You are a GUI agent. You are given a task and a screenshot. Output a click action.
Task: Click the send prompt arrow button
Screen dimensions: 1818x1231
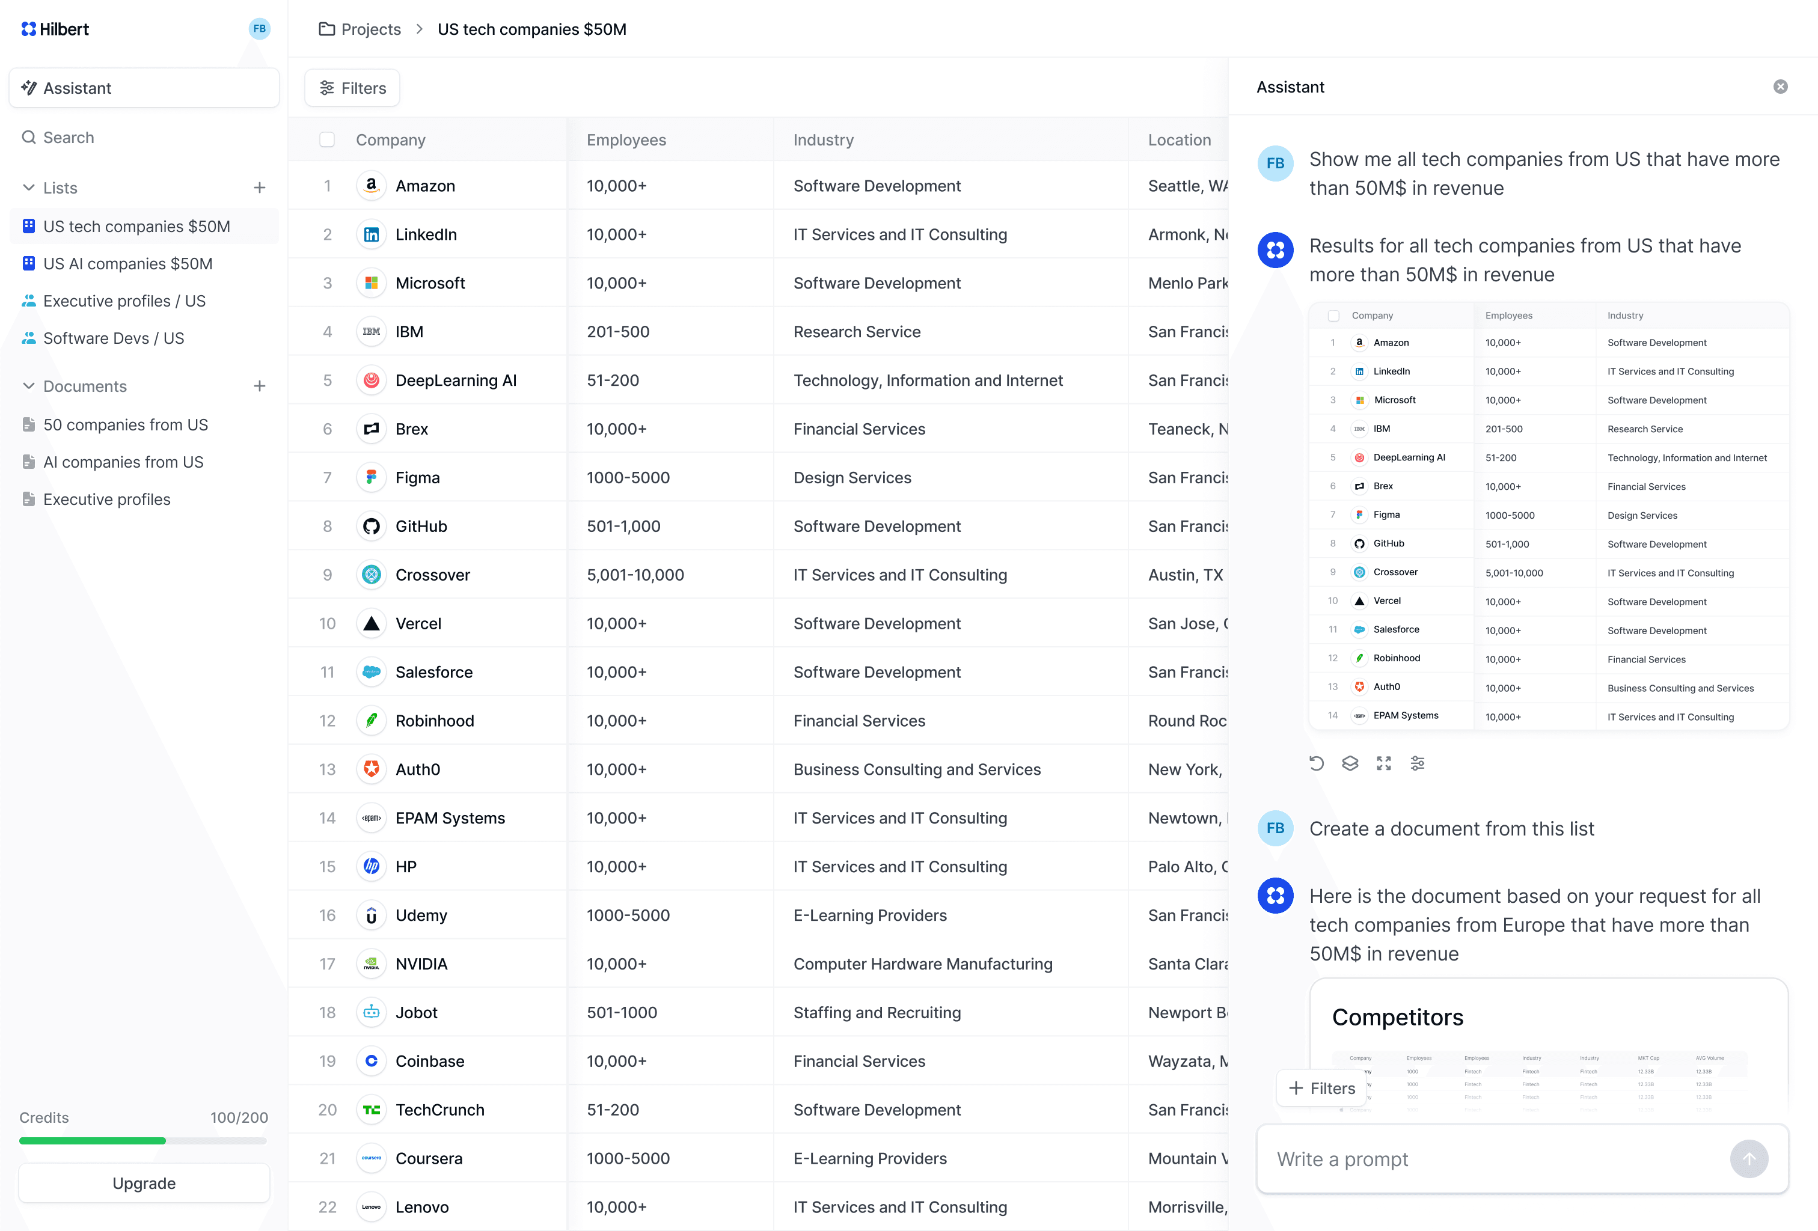[x=1749, y=1159]
